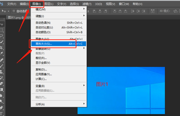Screen dimensions: 180x116
Task: Select the Brush tool
Action: click(1, 66)
